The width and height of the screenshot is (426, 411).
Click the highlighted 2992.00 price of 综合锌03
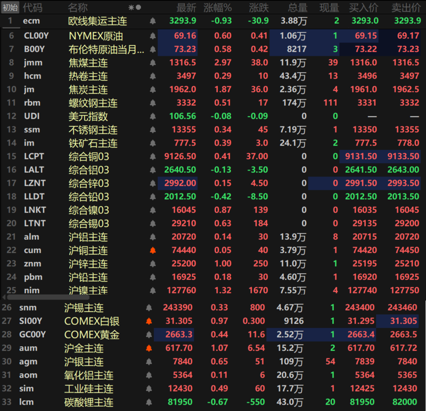tap(178, 183)
